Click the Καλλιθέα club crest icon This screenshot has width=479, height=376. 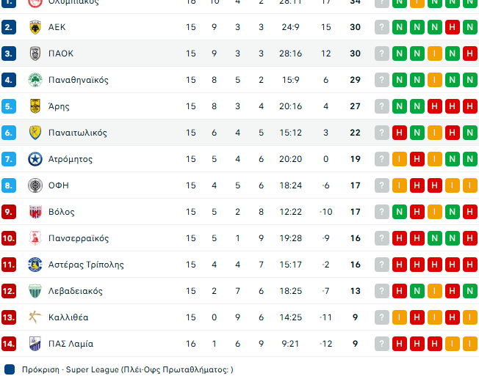click(35, 317)
